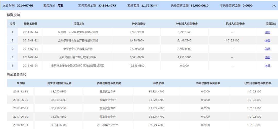The image size is (278, 131).
Task: Open 详细 link for 全聚德三元金星熟食车间建设项目
Action: [x=267, y=32]
